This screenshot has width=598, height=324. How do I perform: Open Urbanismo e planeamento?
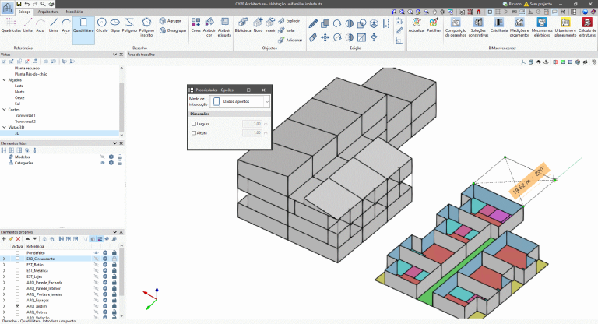pos(565,27)
